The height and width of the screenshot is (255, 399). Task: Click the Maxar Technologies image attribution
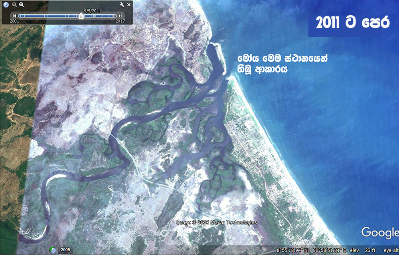(x=217, y=223)
